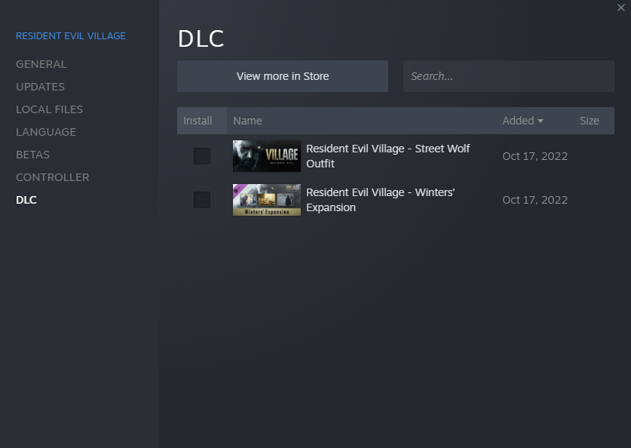The image size is (631, 448).
Task: Go to the Local Files tab
Action: click(50, 109)
